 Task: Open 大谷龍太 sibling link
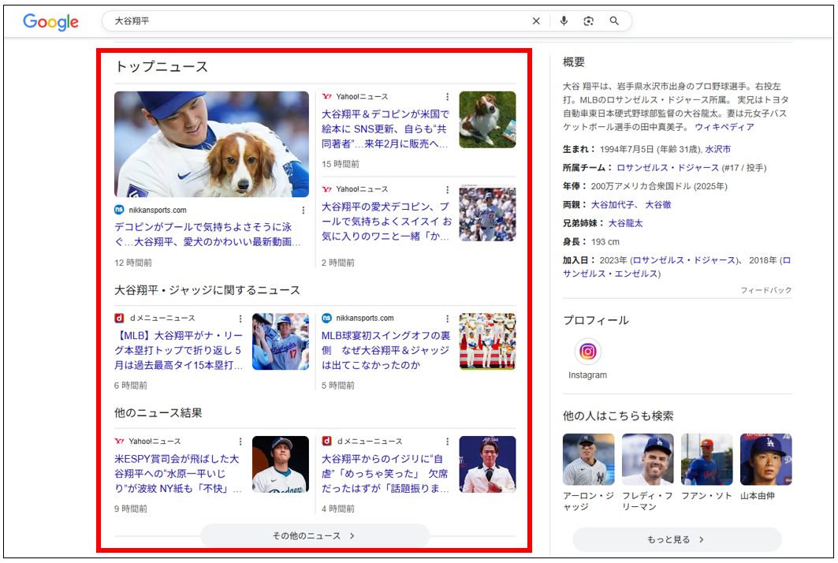(625, 223)
